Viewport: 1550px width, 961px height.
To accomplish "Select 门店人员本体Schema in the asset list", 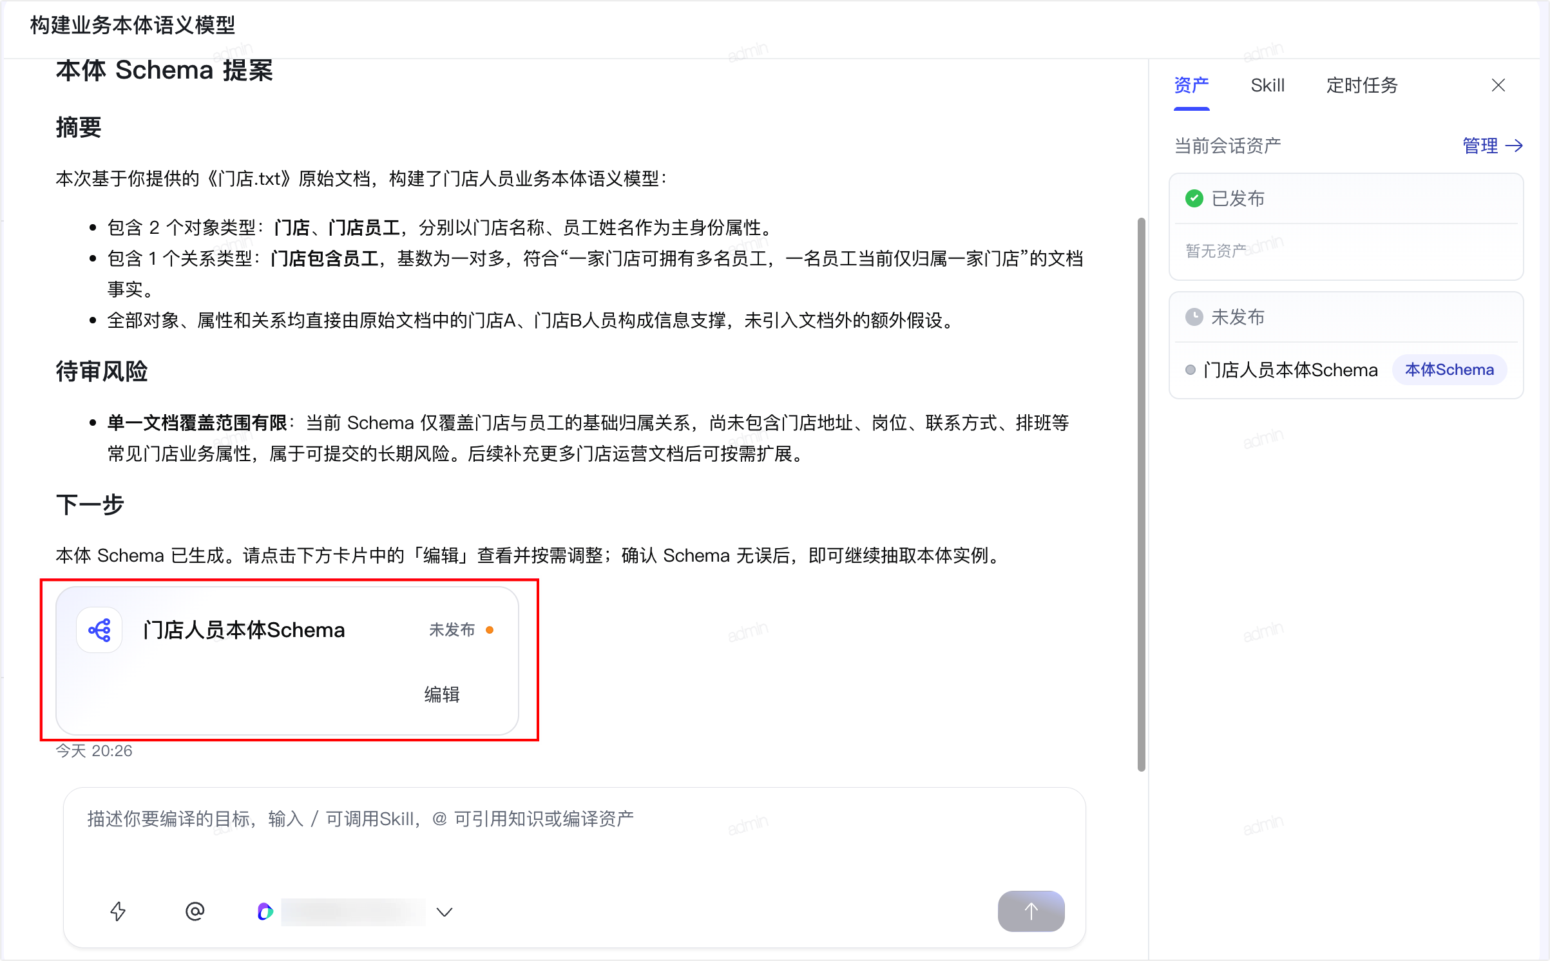I will tap(1290, 370).
